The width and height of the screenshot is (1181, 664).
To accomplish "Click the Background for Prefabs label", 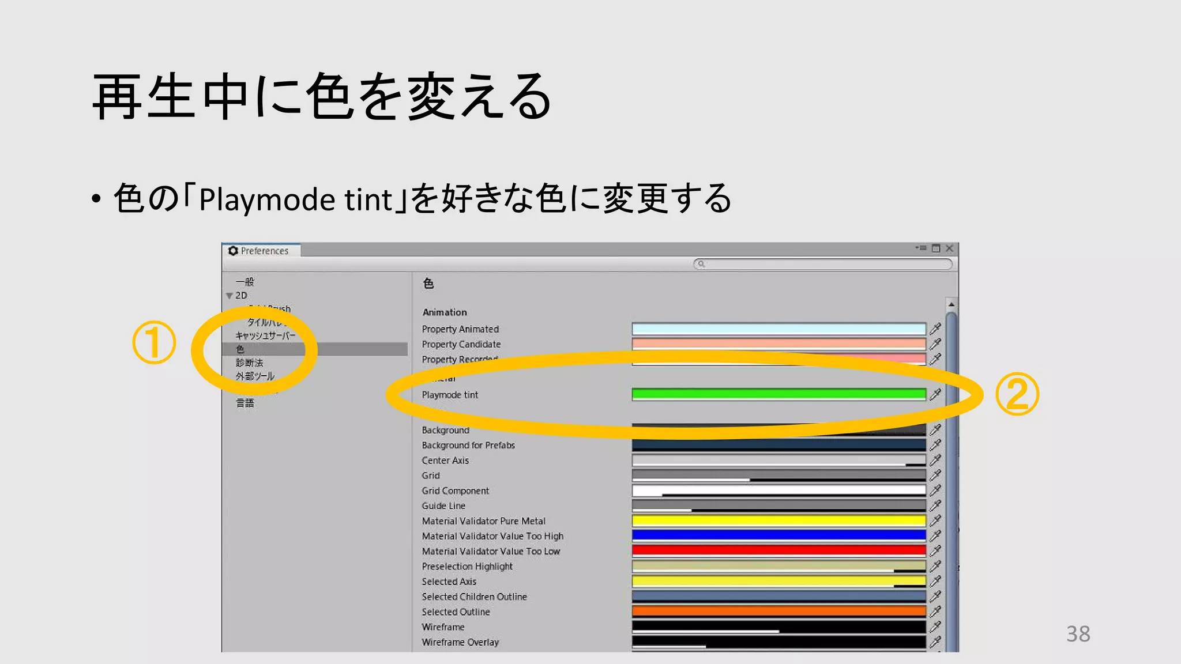I will [468, 445].
